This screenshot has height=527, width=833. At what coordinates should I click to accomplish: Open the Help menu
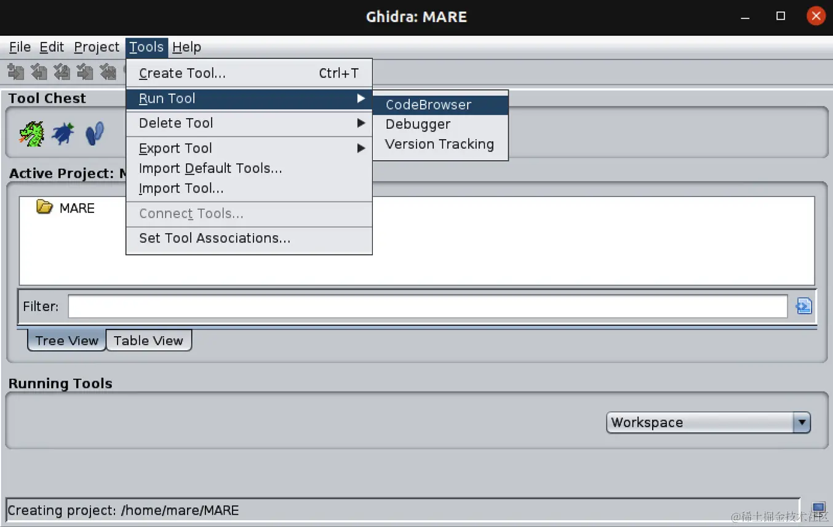tap(186, 47)
